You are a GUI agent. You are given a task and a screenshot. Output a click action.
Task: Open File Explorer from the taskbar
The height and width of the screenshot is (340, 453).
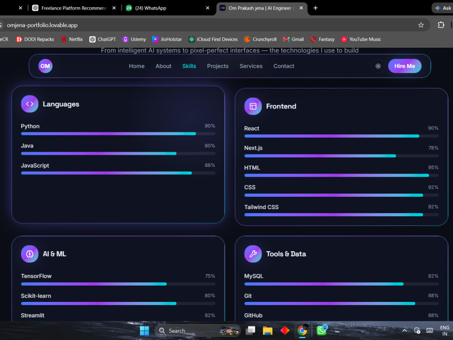pyautogui.click(x=268, y=330)
